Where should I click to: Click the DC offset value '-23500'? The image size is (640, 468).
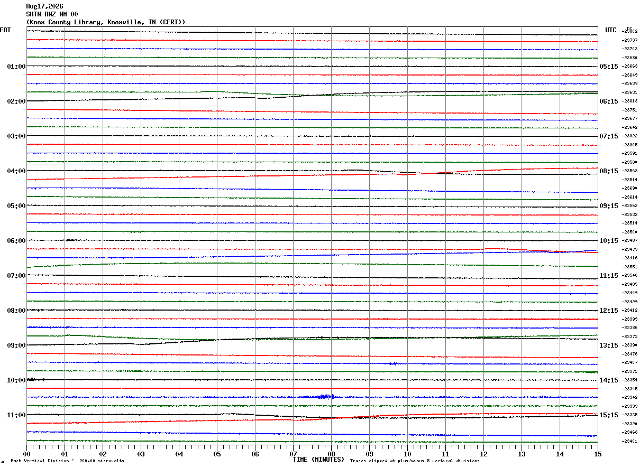click(x=629, y=232)
